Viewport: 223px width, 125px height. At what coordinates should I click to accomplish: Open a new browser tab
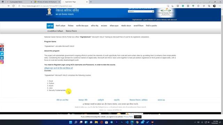[x=91, y=2]
